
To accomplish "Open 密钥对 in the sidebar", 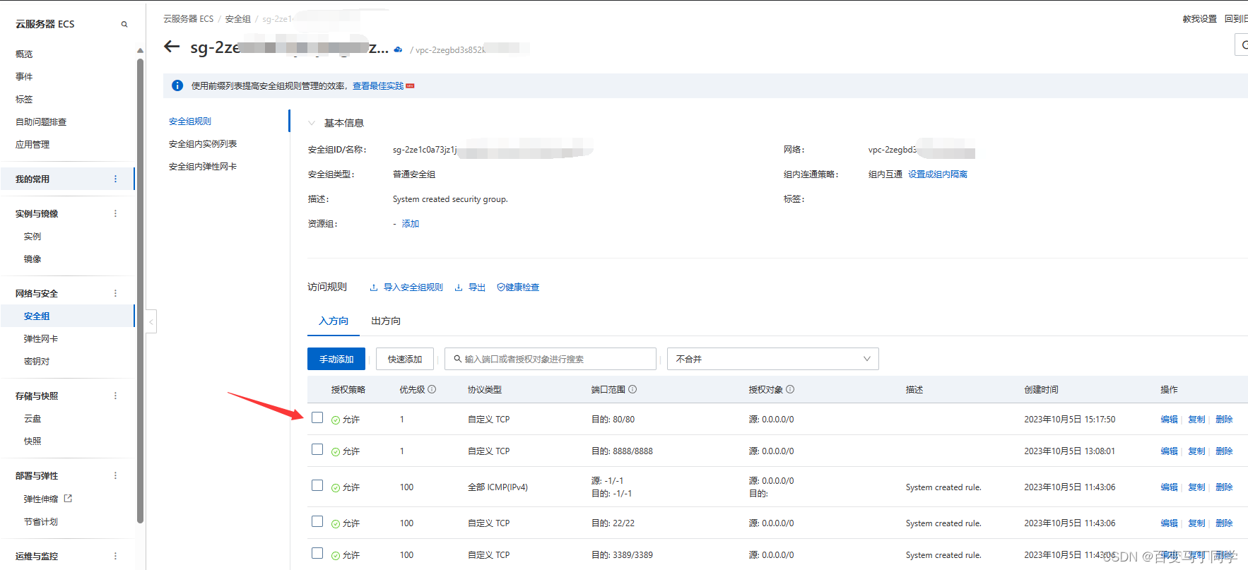I will (x=37, y=361).
